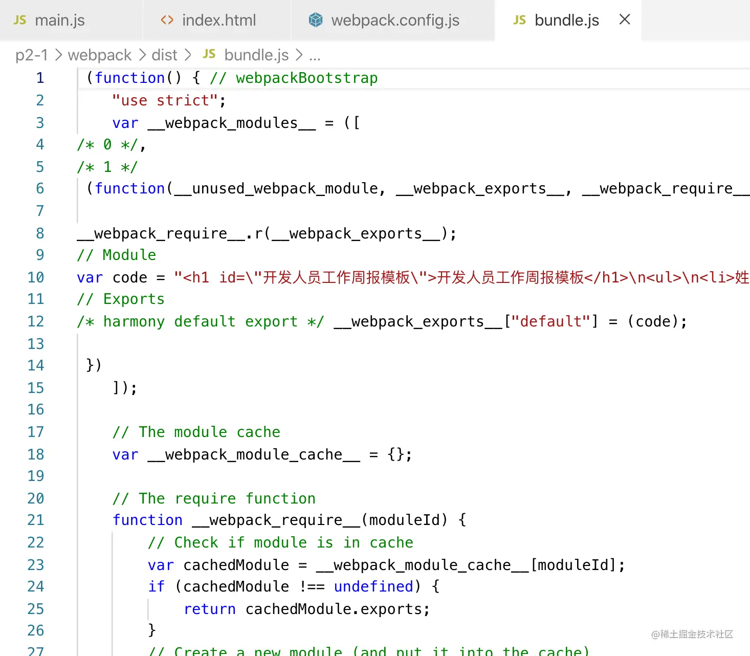
Task: Select the bundle.js tab
Action: point(568,20)
